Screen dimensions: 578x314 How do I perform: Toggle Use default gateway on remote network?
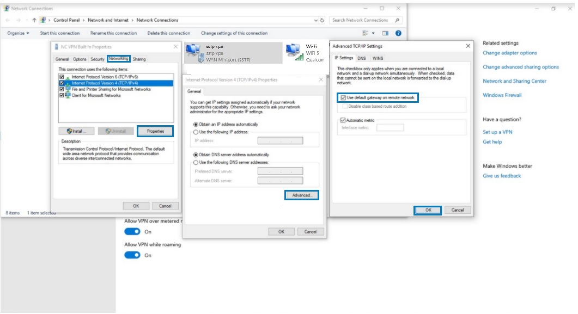(x=343, y=97)
